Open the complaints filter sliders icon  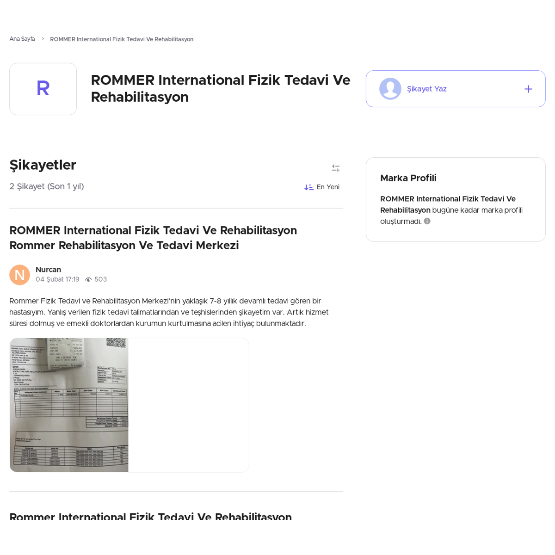336,168
